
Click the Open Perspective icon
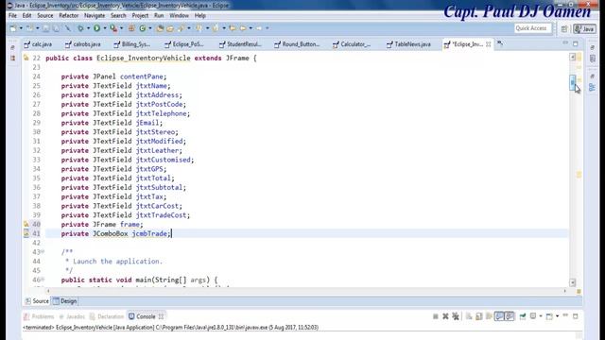564,29
